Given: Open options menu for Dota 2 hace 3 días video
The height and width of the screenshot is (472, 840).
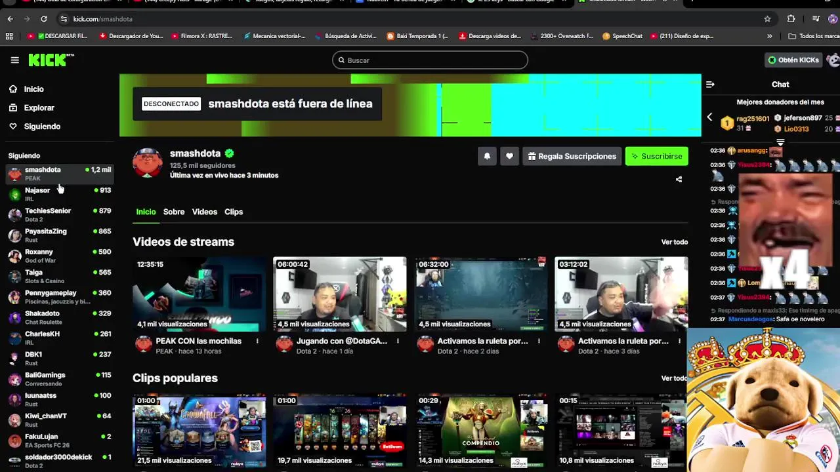Looking at the screenshot, I should point(679,341).
